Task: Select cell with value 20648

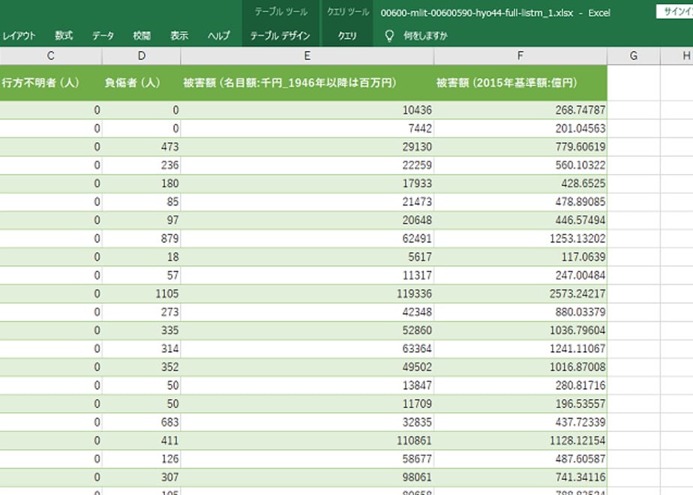Action: [x=307, y=220]
